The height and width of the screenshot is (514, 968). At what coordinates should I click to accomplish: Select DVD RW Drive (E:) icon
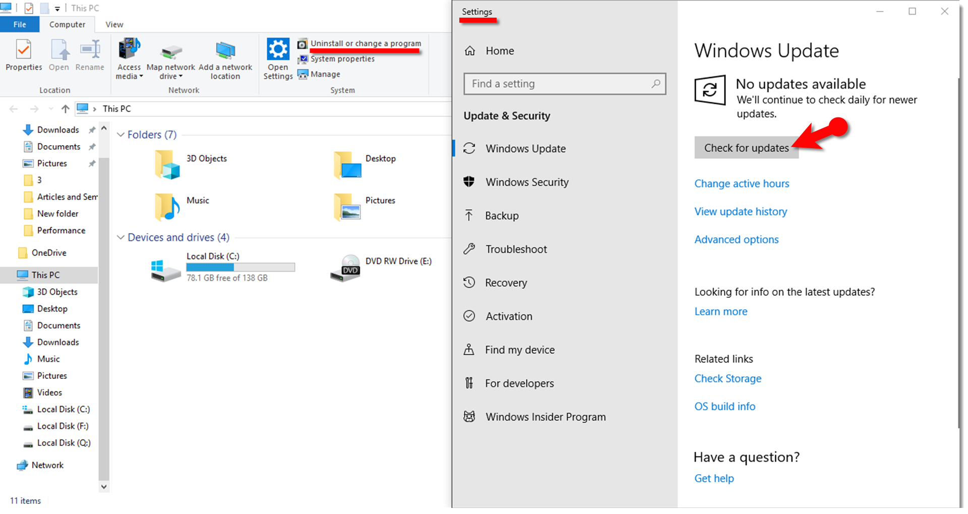click(x=345, y=268)
